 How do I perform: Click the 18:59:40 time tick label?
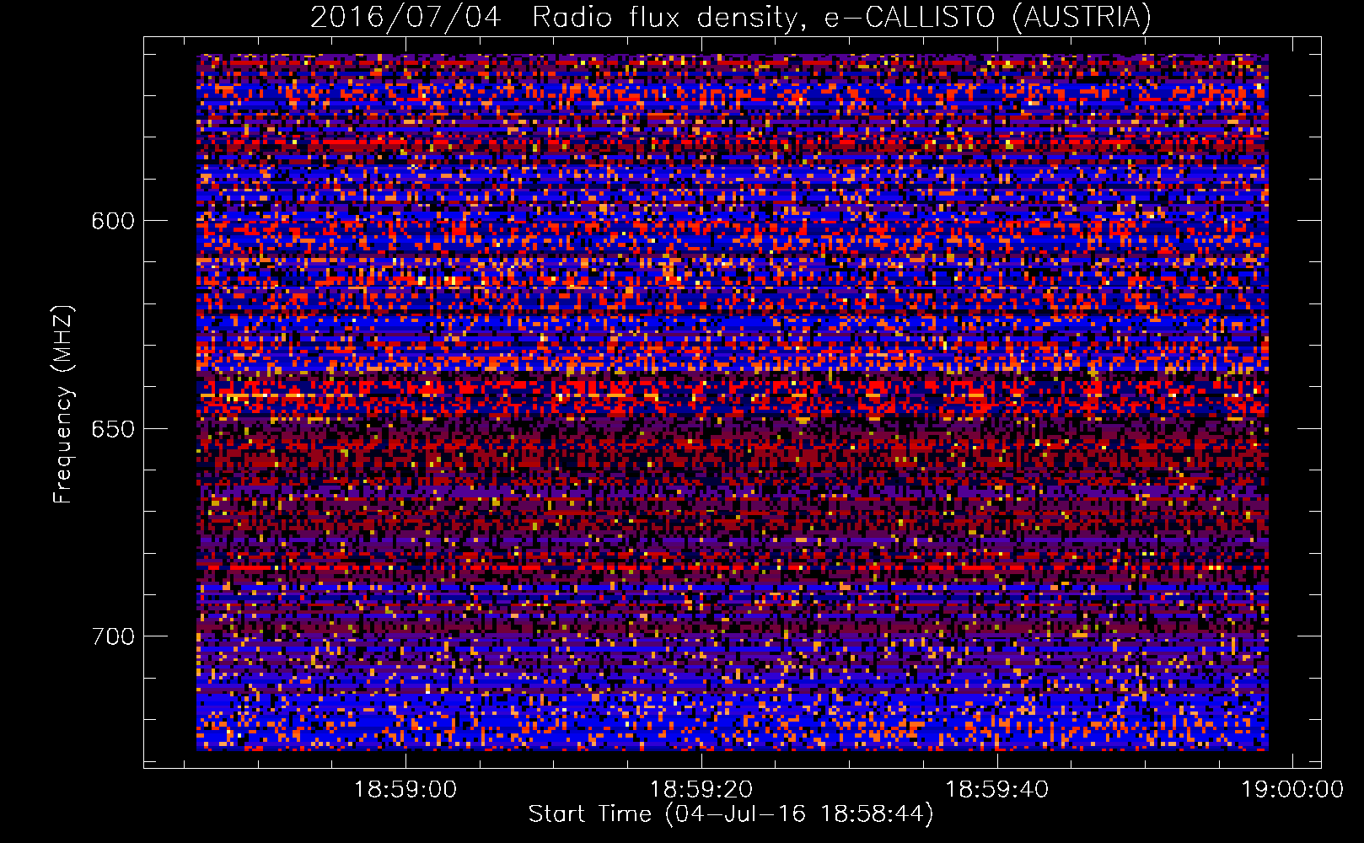point(997,789)
